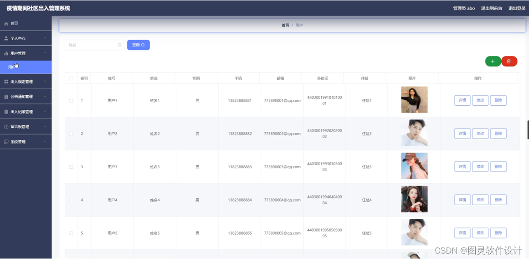Tick the checkbox for row 用户2
The height and width of the screenshot is (259, 529).
(x=71, y=134)
